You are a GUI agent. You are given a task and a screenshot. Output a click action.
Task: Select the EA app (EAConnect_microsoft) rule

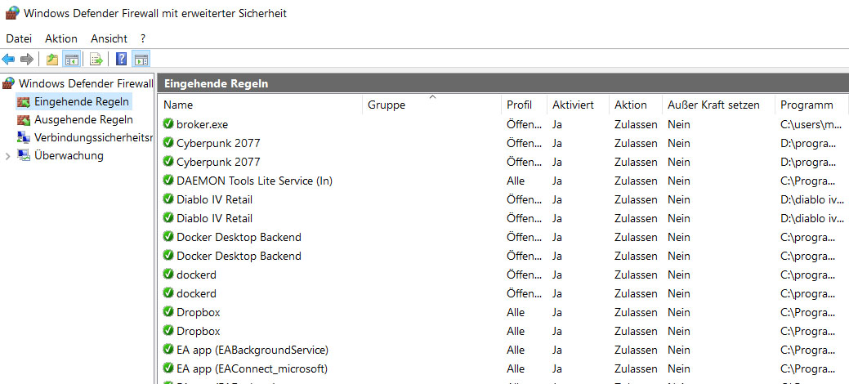[x=252, y=368]
